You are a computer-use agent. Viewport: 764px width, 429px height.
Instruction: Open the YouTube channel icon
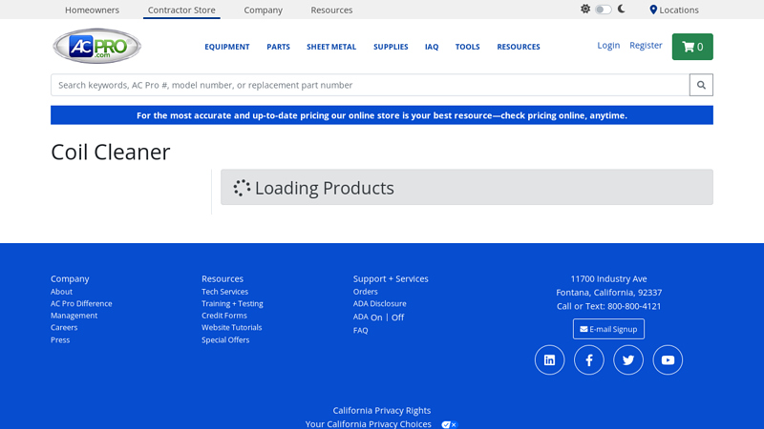click(668, 359)
